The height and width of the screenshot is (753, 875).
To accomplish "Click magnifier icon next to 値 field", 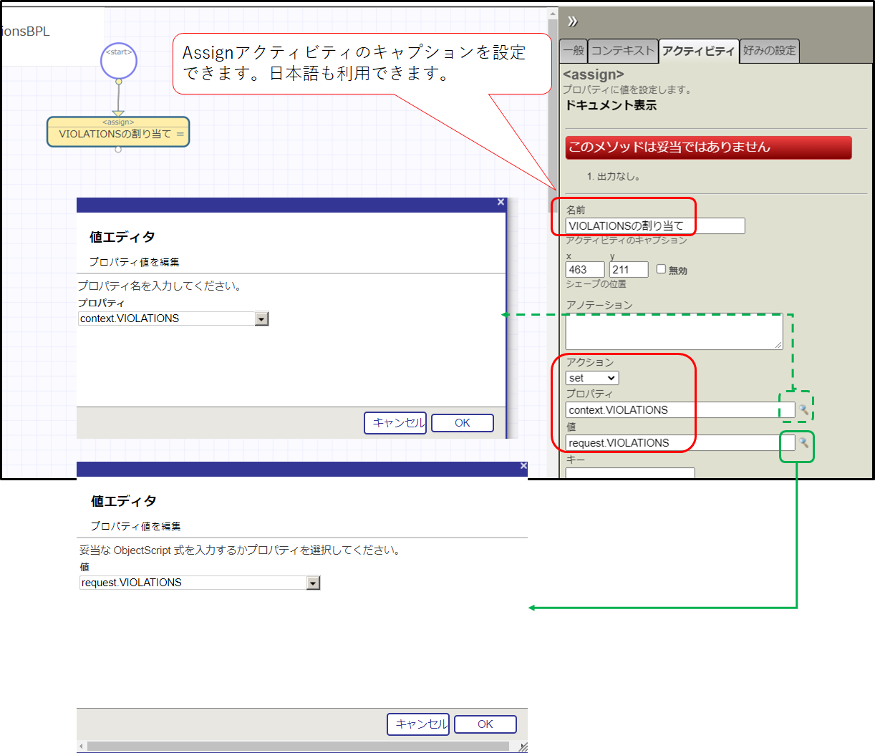I will coord(803,443).
